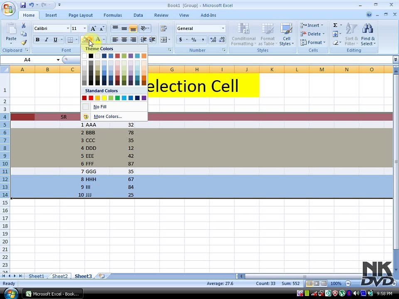Choose No Fill option
The height and width of the screenshot is (299, 399).
coord(114,107)
